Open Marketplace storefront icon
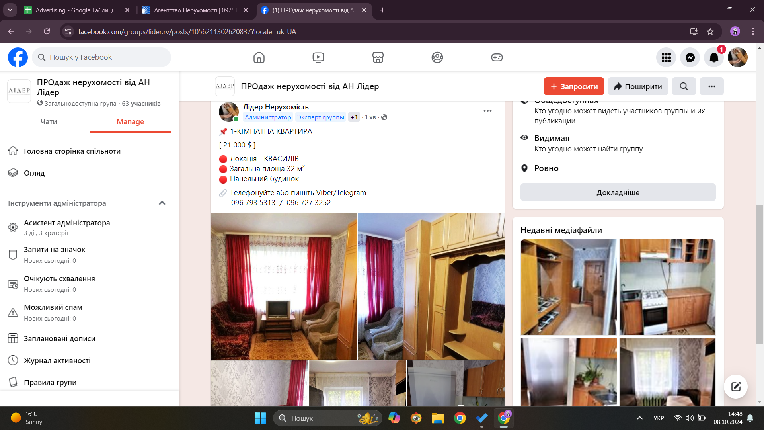 [378, 57]
